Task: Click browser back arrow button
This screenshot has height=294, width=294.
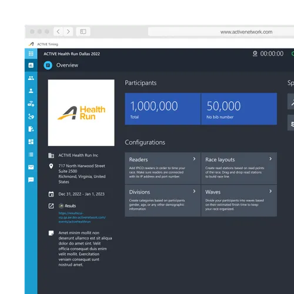Action: click(58, 32)
